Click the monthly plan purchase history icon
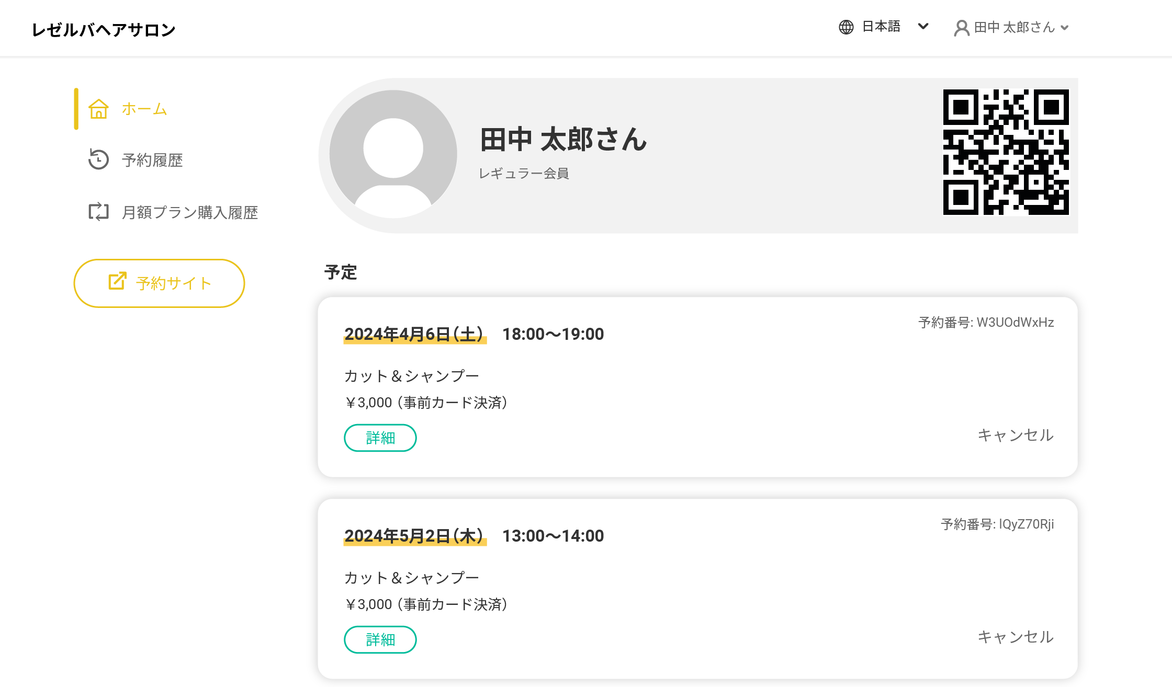This screenshot has height=687, width=1172. tap(98, 212)
